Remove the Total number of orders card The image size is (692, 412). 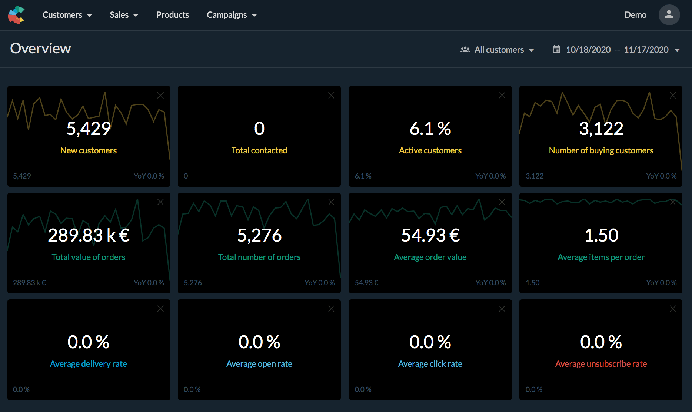coord(331,202)
